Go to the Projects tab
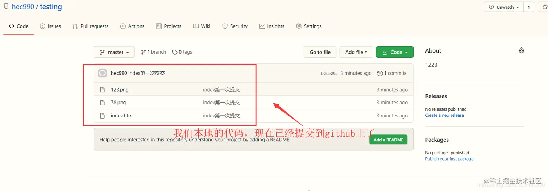 [x=169, y=26]
